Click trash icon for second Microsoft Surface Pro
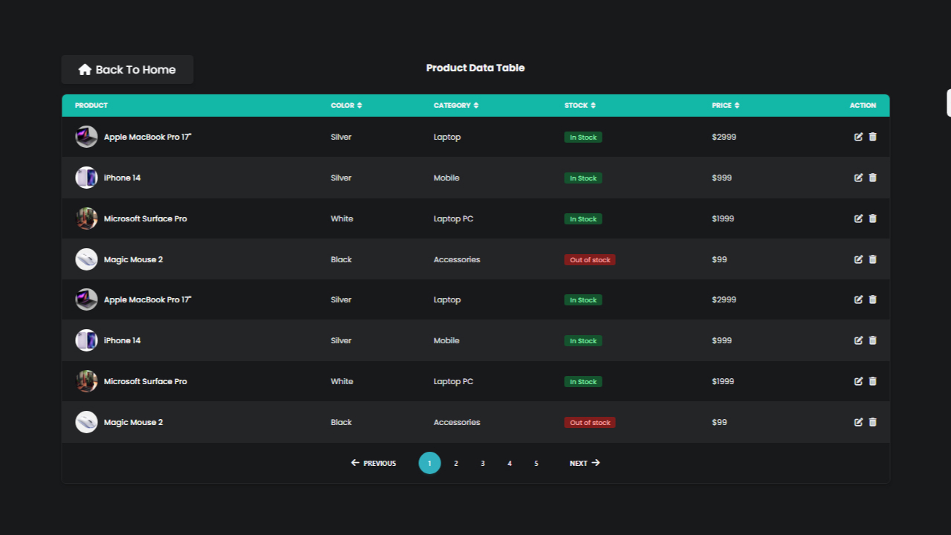The height and width of the screenshot is (535, 951). point(873,381)
